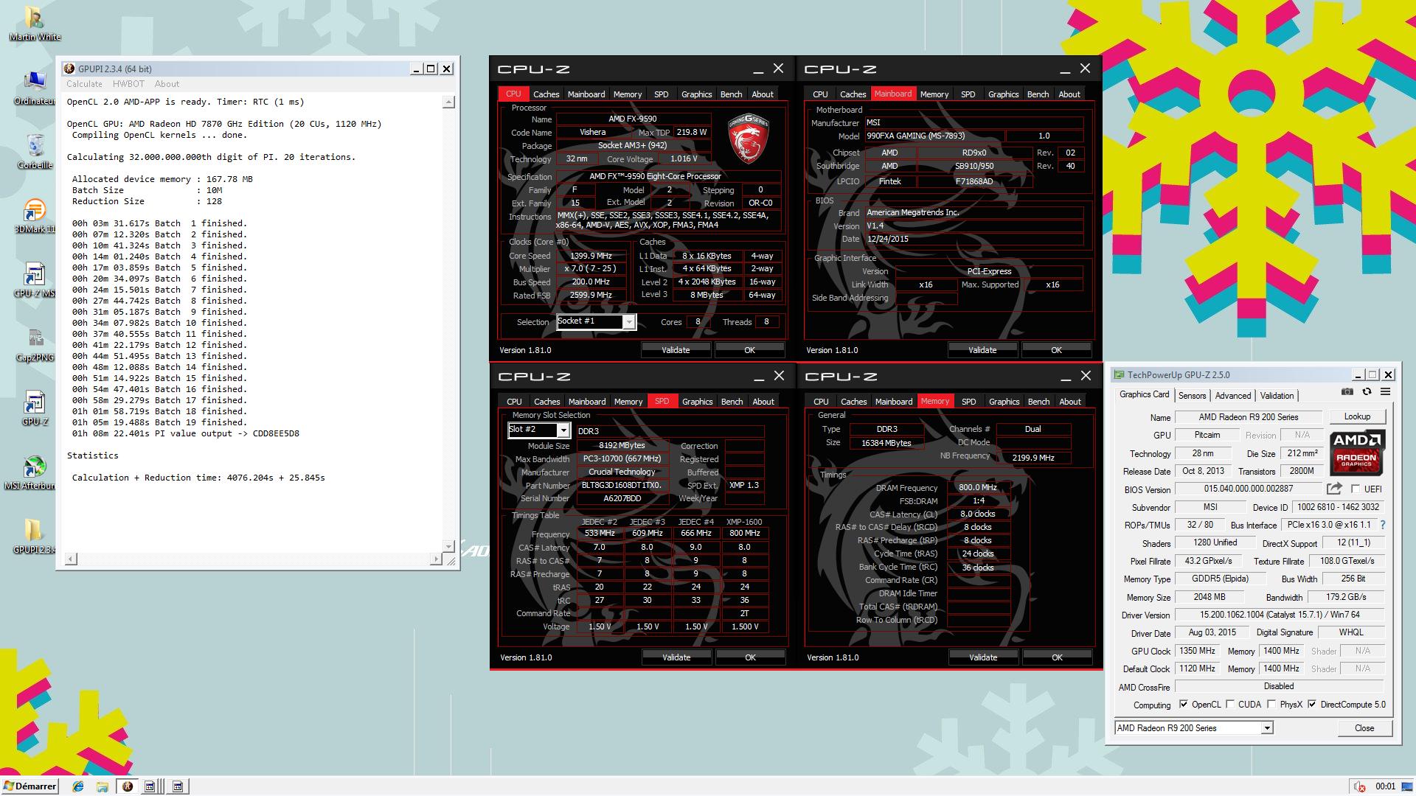Open the HWBOT menu in GPUPI
The height and width of the screenshot is (796, 1416).
128,84
